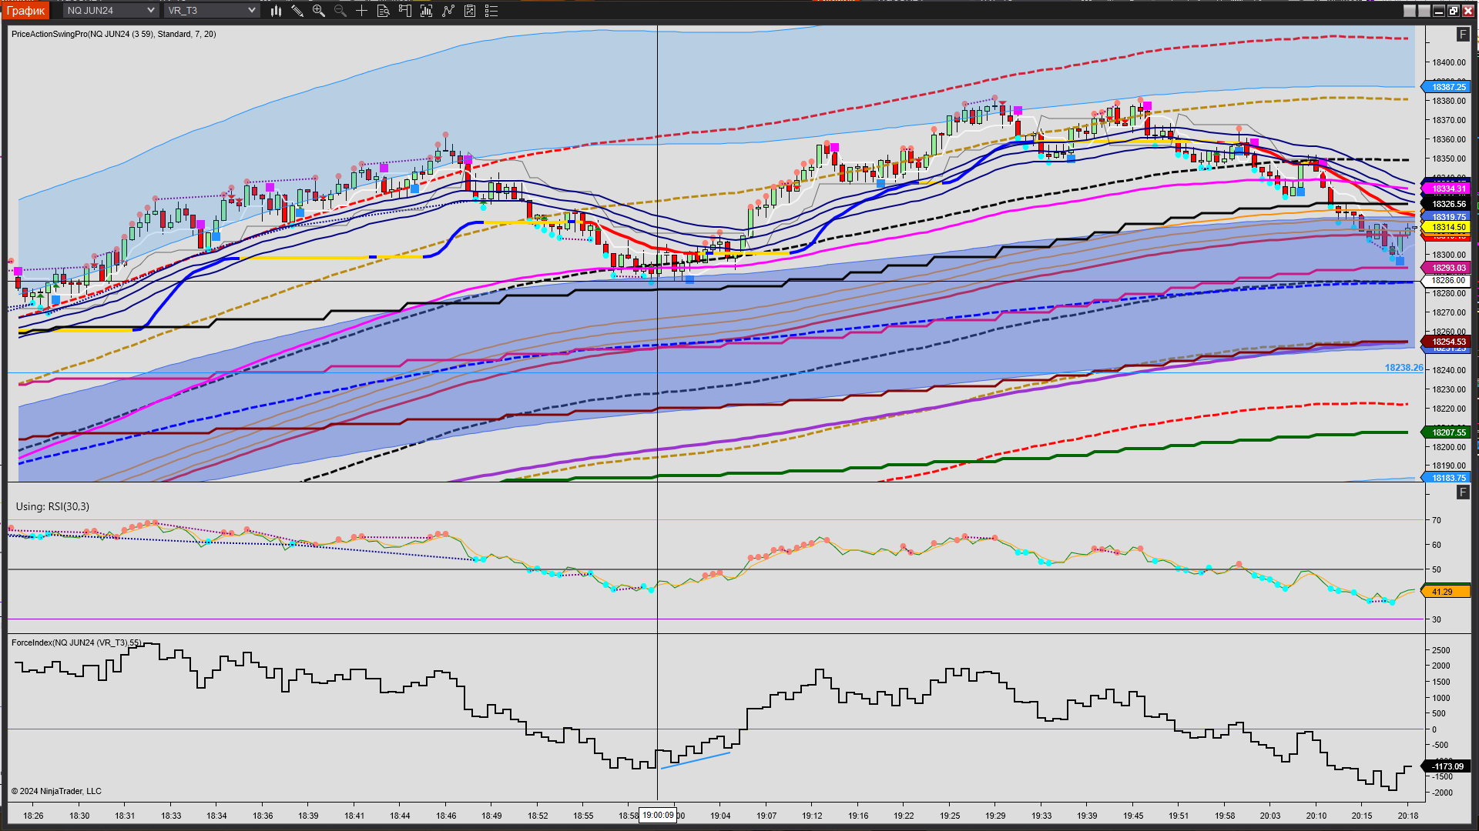This screenshot has width=1479, height=831.
Task: Open the NQ JUN24 instrument dropdown
Action: [110, 11]
